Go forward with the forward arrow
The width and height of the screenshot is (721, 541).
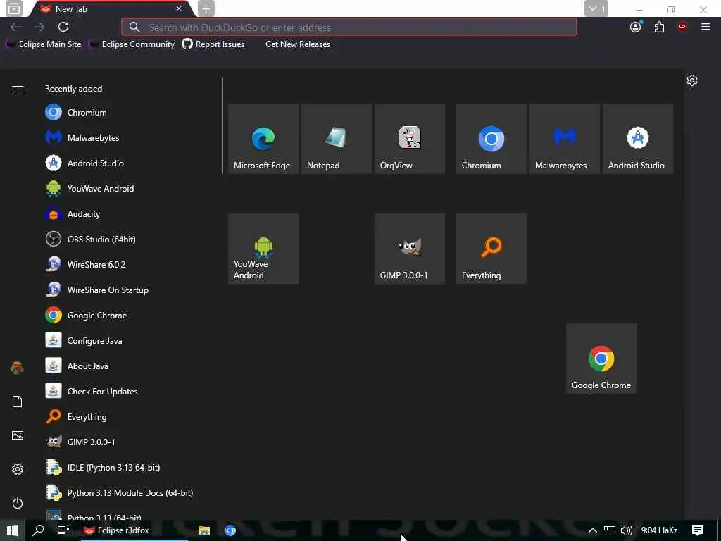point(39,27)
